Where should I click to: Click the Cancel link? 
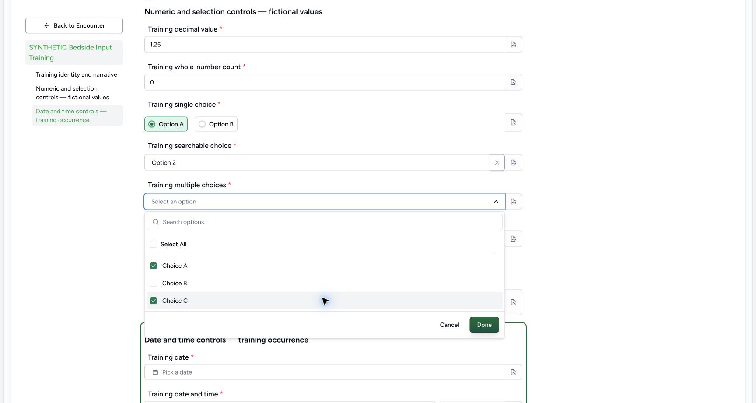449,325
